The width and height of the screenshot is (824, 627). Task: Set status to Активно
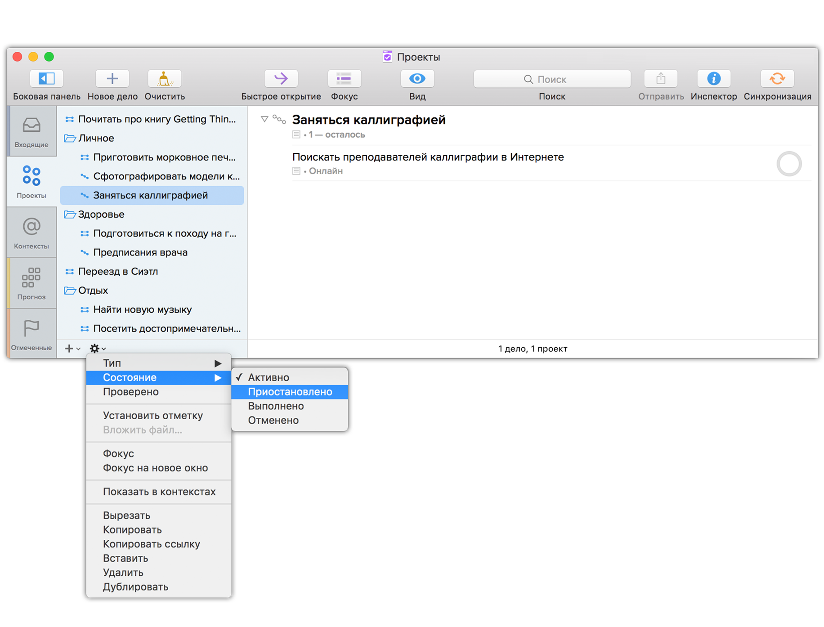[x=290, y=377]
